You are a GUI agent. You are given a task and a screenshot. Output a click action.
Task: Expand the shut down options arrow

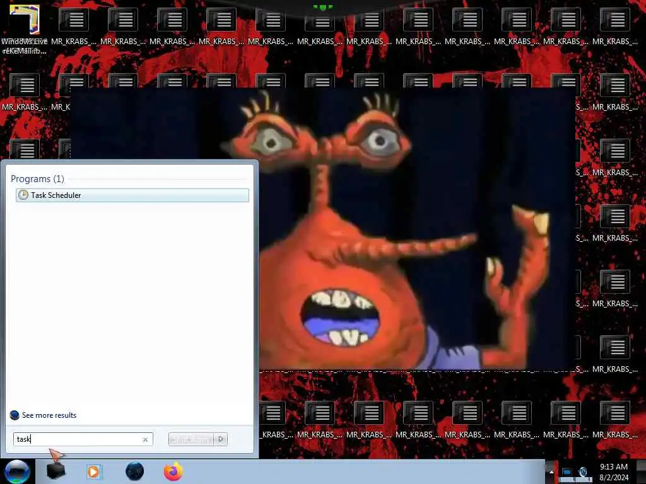pyautogui.click(x=221, y=439)
